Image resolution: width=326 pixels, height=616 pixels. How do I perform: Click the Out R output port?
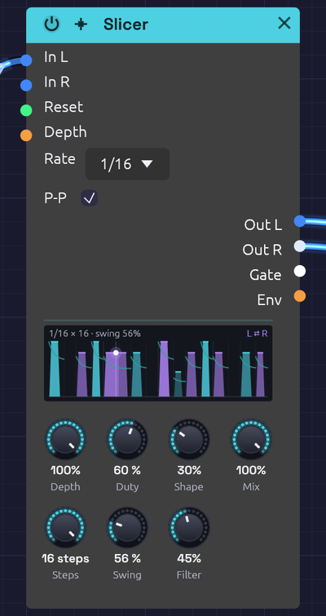click(x=300, y=246)
